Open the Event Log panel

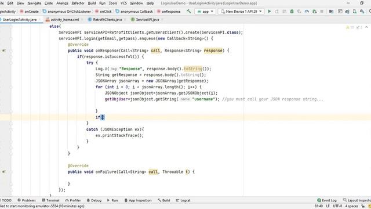327,200
